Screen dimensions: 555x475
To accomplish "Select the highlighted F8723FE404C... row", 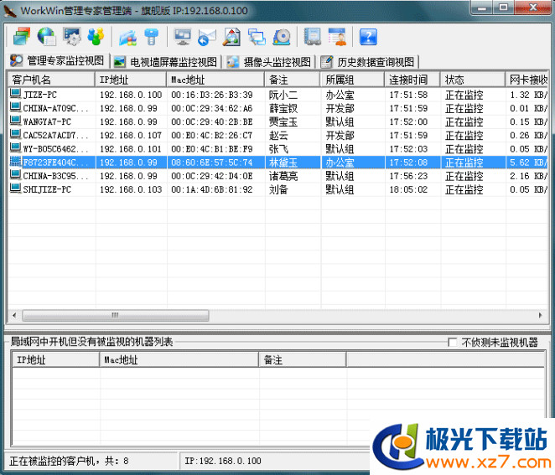I will pyautogui.click(x=277, y=163).
